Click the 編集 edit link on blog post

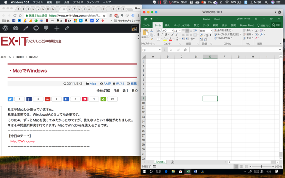point(133,84)
